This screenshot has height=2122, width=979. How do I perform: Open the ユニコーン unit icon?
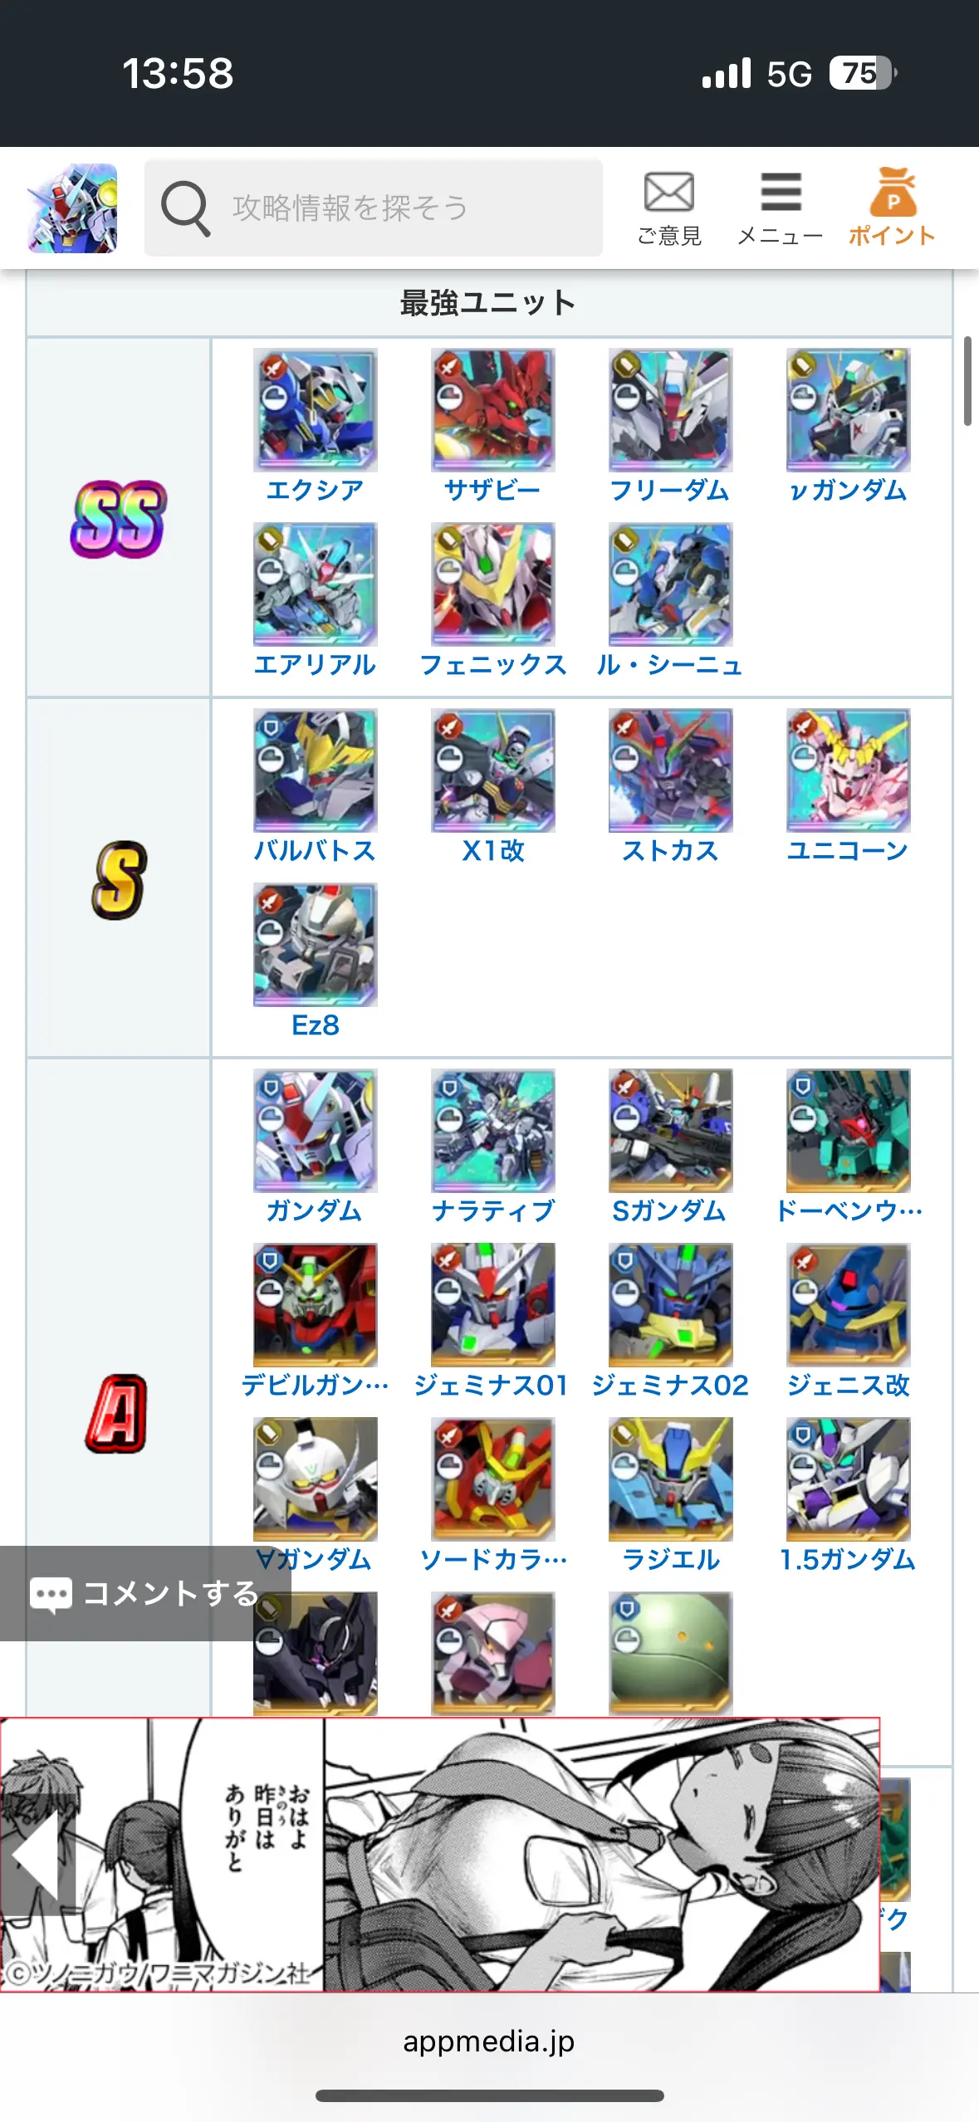point(848,770)
